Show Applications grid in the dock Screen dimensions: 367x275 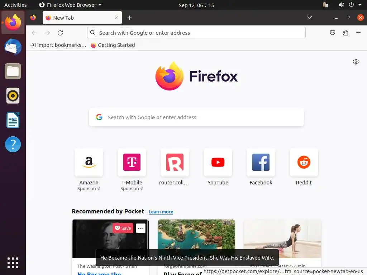click(x=13, y=262)
